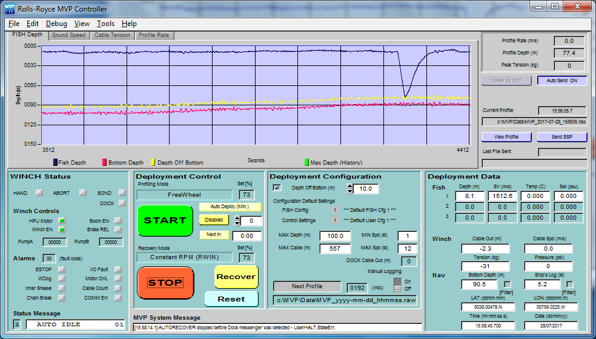Click the Bottom Depth legend color swatch
The image size is (596, 339).
point(104,162)
